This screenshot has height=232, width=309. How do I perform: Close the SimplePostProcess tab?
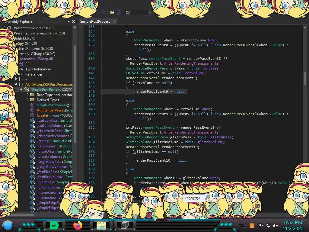point(114,21)
